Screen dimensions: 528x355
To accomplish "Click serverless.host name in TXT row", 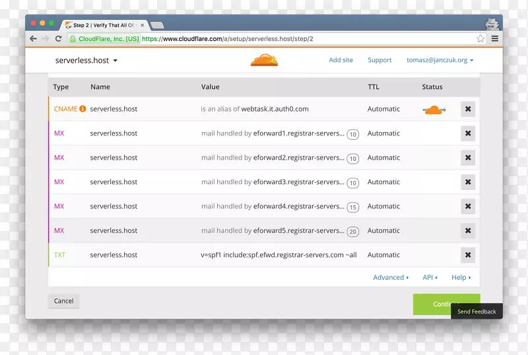I will point(114,255).
